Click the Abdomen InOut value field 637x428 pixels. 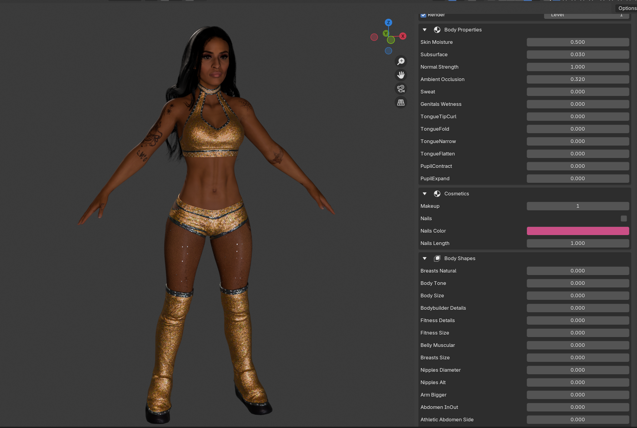(x=578, y=407)
